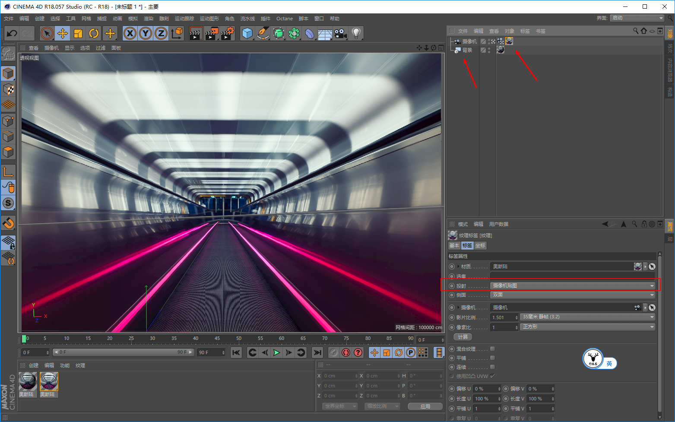Open the 渲染 menu
This screenshot has width=675, height=422.
coord(149,19)
